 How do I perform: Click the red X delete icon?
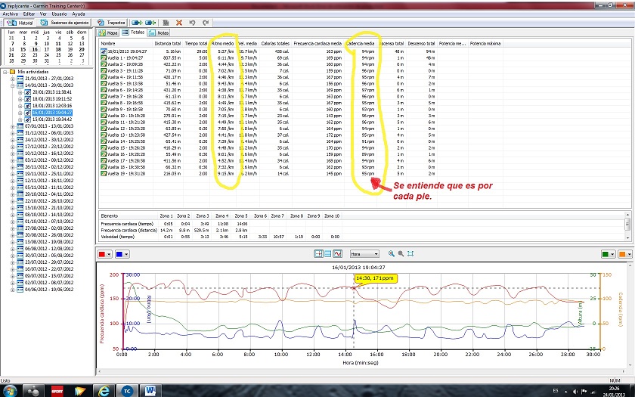[179, 23]
